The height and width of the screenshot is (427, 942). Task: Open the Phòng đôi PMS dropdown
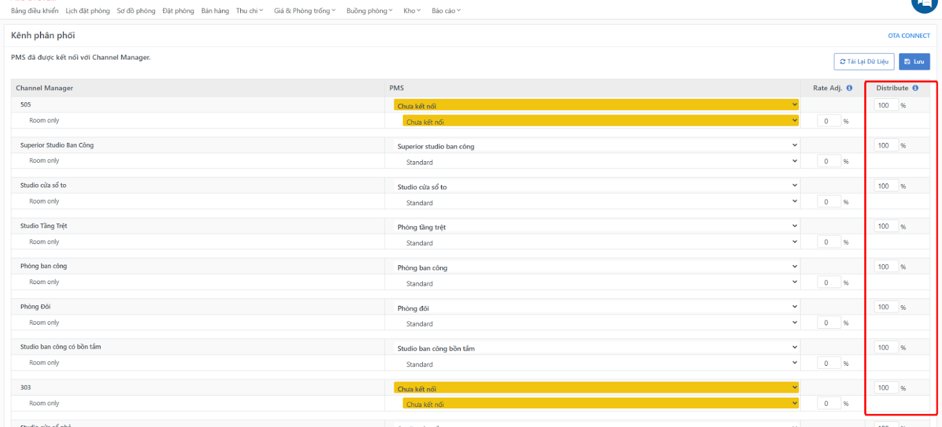point(596,308)
